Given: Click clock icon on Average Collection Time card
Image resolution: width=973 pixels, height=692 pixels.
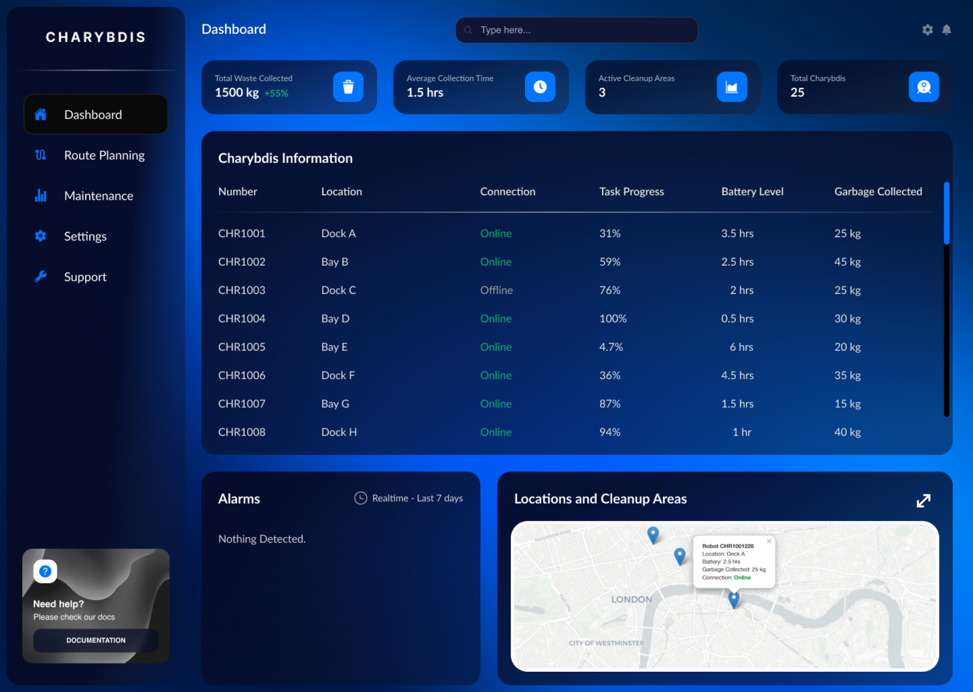Looking at the screenshot, I should click(540, 87).
